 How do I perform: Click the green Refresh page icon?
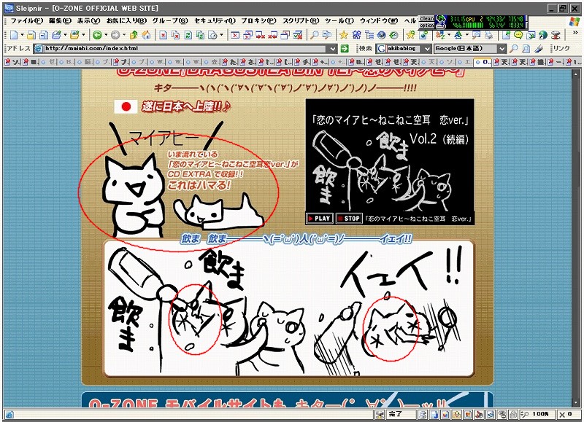click(x=188, y=35)
